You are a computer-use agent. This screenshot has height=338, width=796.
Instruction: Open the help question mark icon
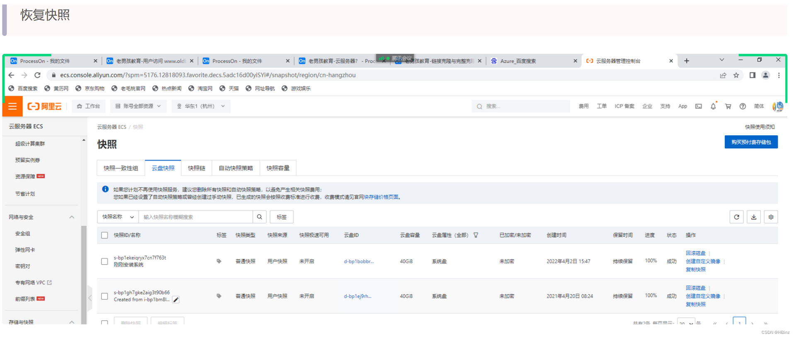tap(743, 106)
